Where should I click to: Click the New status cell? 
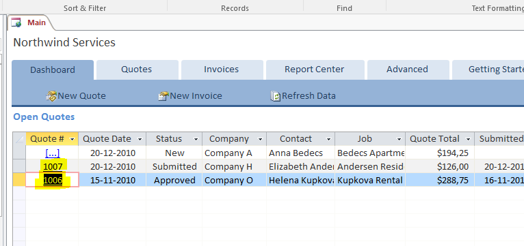pyautogui.click(x=174, y=153)
